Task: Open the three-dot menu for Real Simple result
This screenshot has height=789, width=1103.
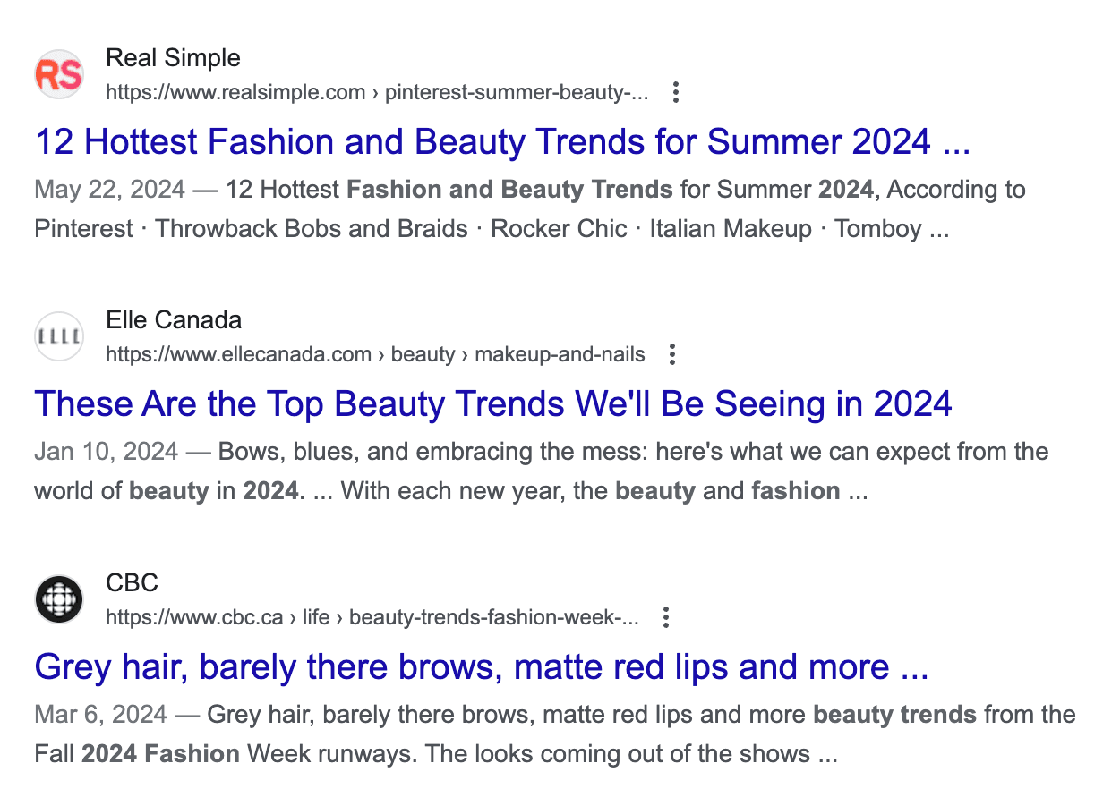Action: pos(676,92)
